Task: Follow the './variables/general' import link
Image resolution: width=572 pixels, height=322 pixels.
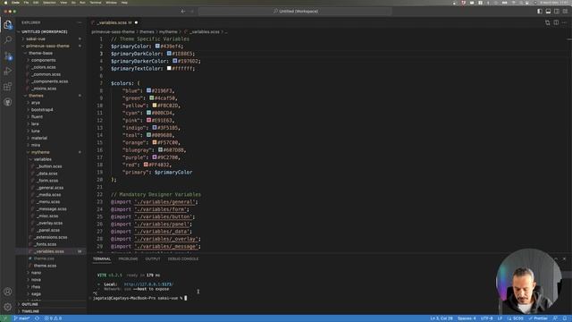Action: click(165, 202)
